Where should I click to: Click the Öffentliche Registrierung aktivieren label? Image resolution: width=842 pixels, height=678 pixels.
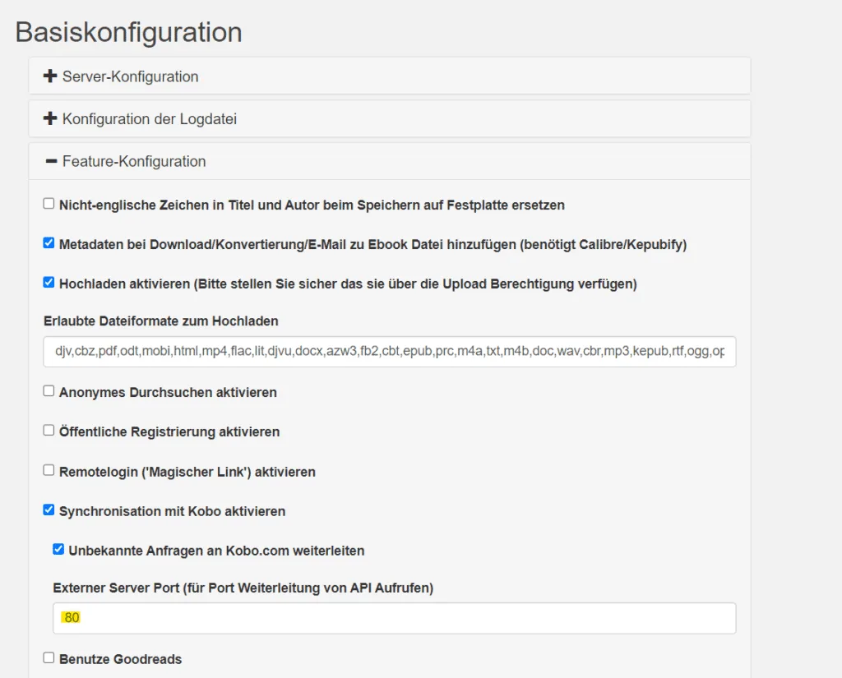(169, 431)
